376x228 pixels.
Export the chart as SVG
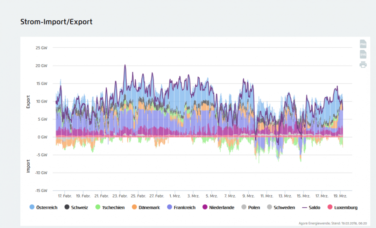click(x=363, y=54)
